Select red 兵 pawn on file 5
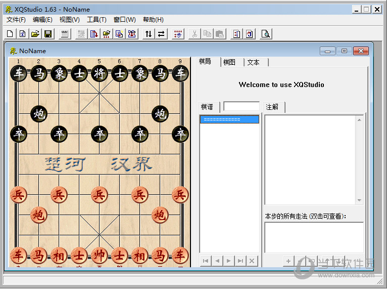Screen dimensions: 387x290 point(100,195)
